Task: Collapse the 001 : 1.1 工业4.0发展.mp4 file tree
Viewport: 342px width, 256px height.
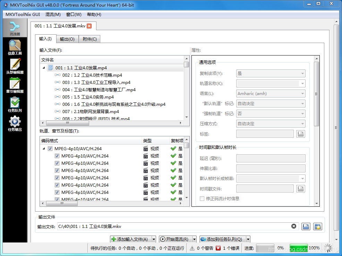Action: pyautogui.click(x=44, y=68)
